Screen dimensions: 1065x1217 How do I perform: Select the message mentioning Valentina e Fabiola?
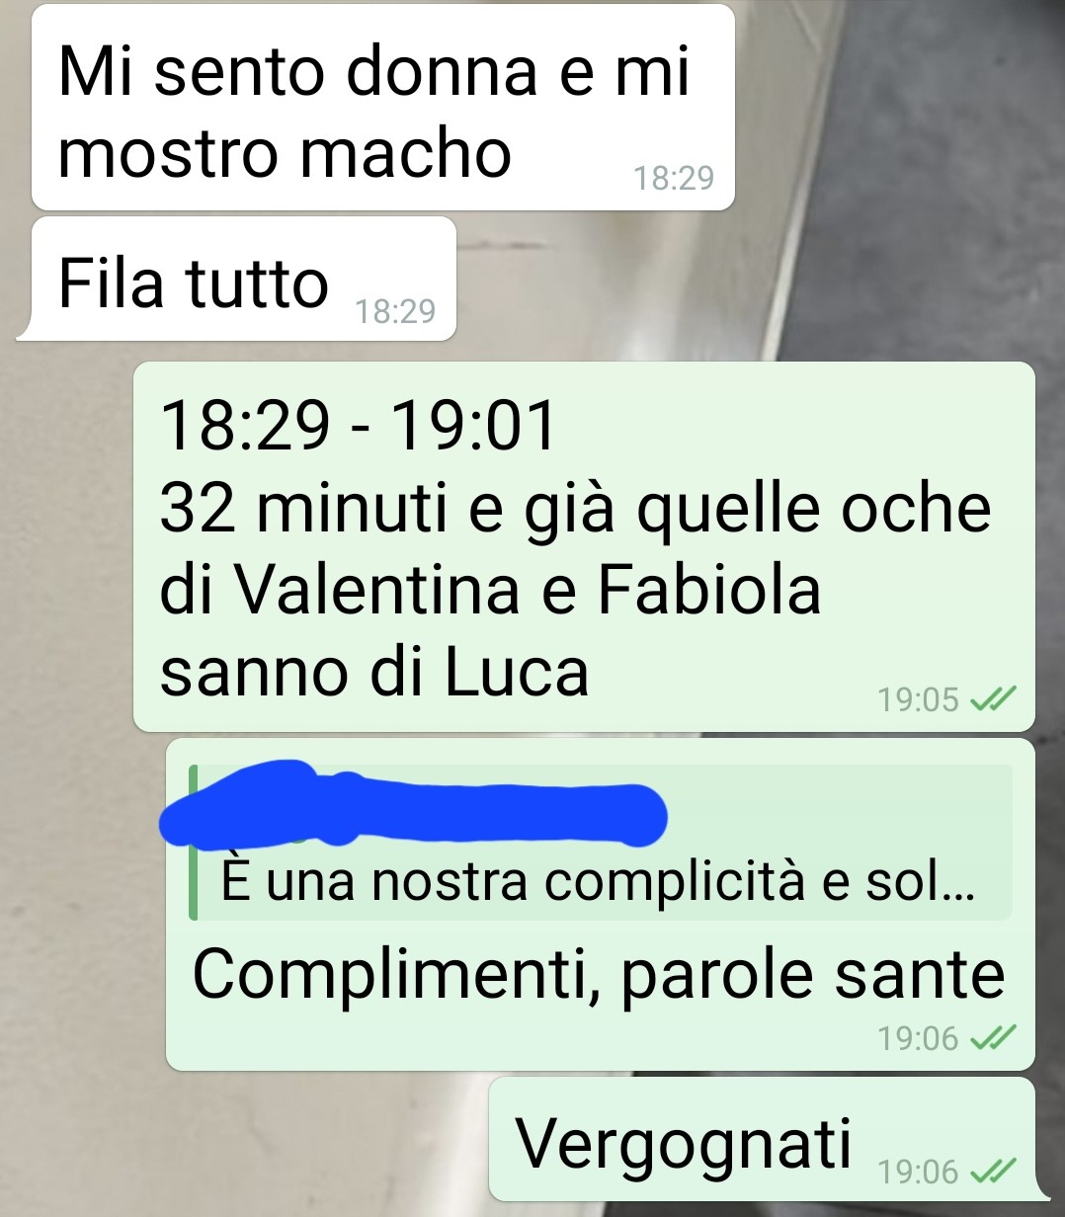pyautogui.click(x=584, y=547)
